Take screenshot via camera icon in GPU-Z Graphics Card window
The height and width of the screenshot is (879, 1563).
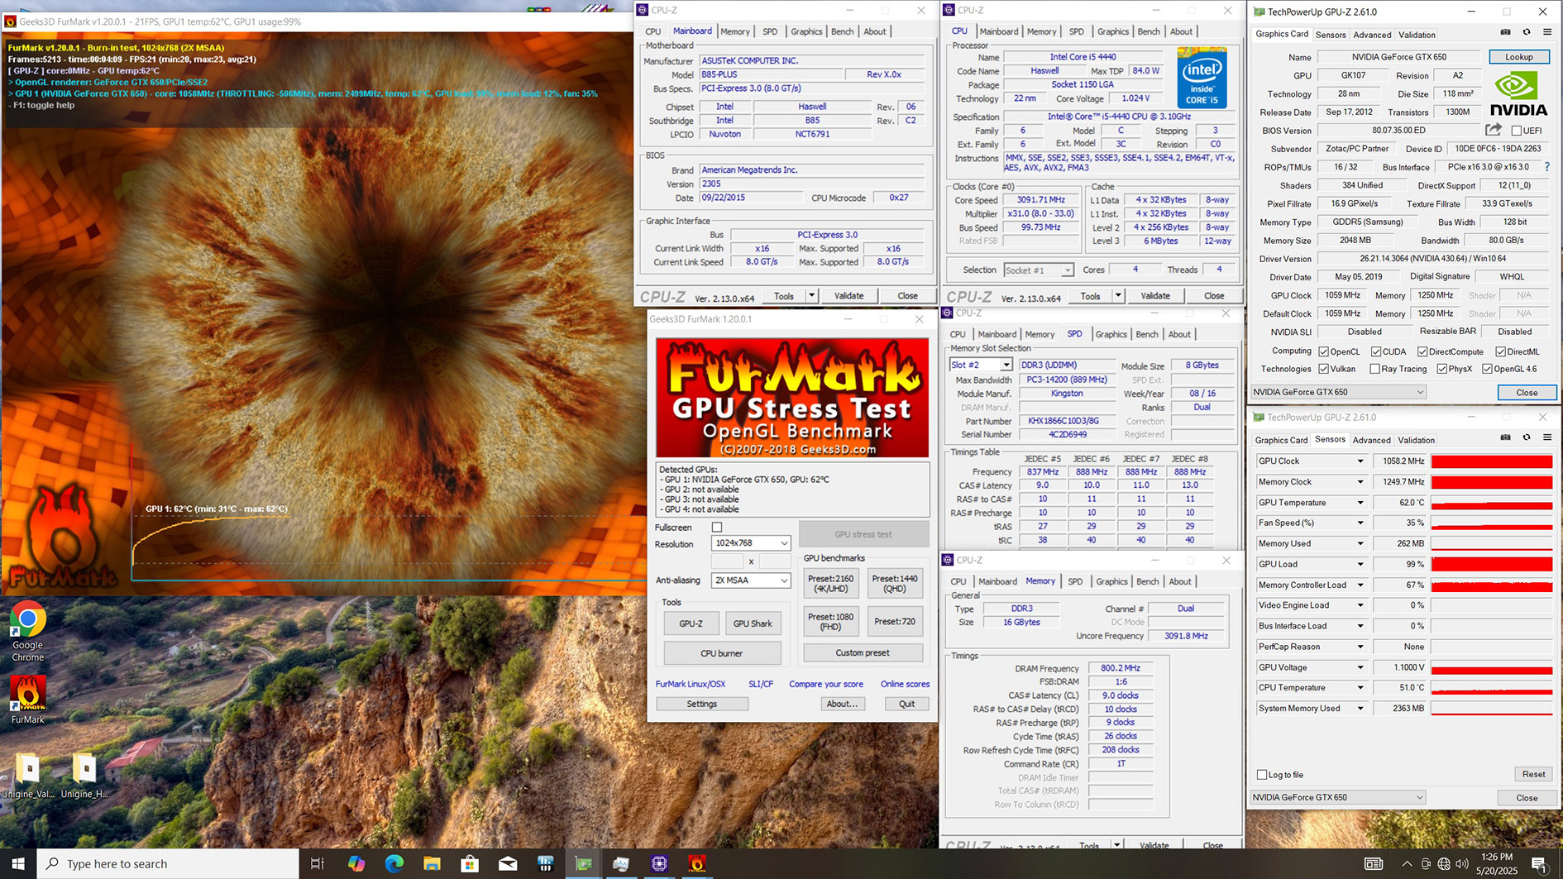[1505, 32]
